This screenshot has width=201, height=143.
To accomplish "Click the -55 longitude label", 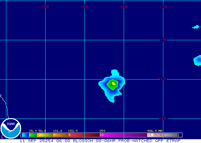I will pos(45,6).
